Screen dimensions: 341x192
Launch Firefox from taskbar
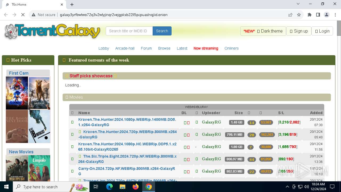click(x=136, y=187)
